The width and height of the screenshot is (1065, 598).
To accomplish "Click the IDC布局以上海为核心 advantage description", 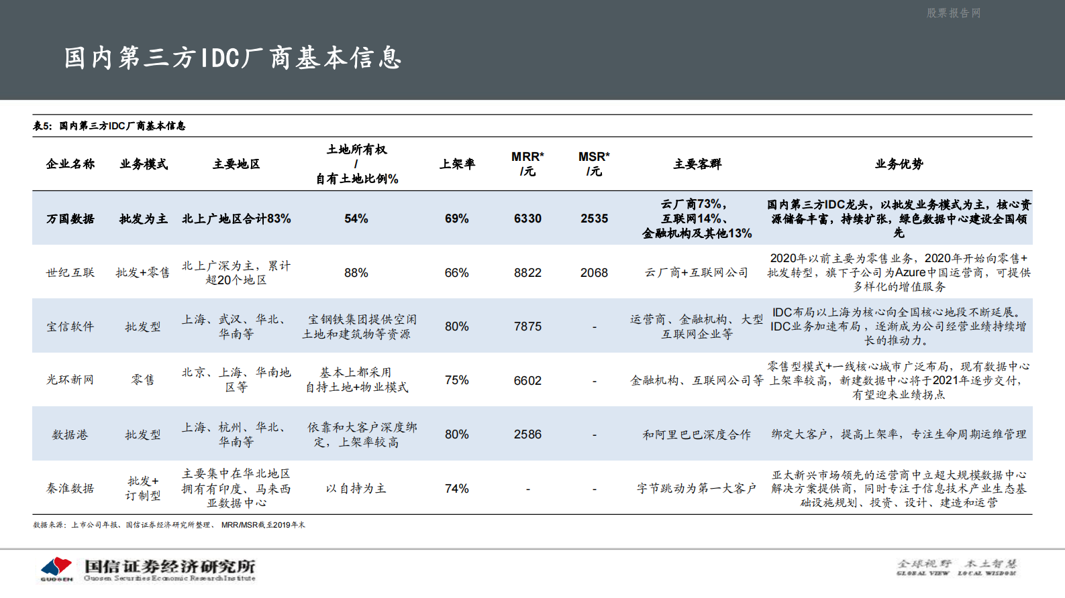I will pos(899,326).
